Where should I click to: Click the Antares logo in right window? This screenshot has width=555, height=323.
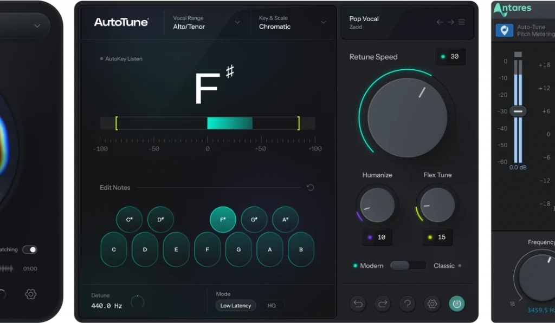click(512, 9)
